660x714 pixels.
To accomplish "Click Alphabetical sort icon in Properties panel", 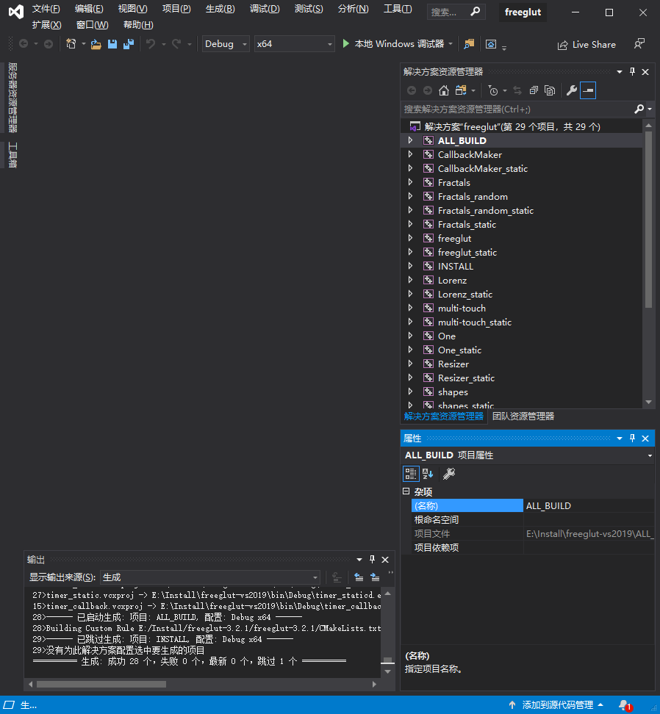I will 428,474.
